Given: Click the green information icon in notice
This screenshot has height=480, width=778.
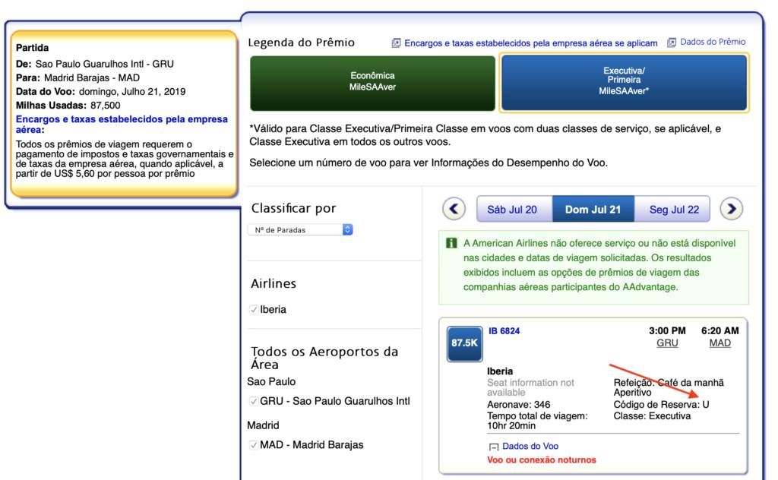Looking at the screenshot, I should click(451, 243).
